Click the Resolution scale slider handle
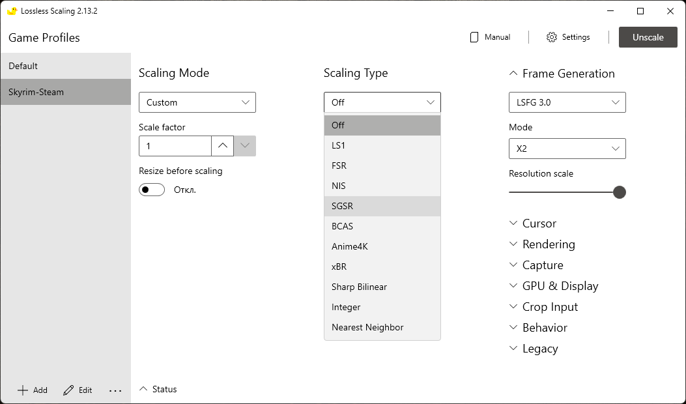The image size is (686, 404). tap(620, 192)
